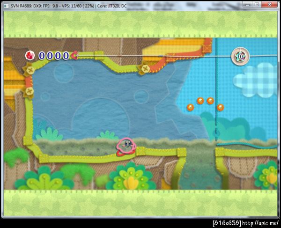This screenshot has width=281, height=228.
Task: Click the yellow tulip flower bush at bottom center
Action: pos(131,177)
